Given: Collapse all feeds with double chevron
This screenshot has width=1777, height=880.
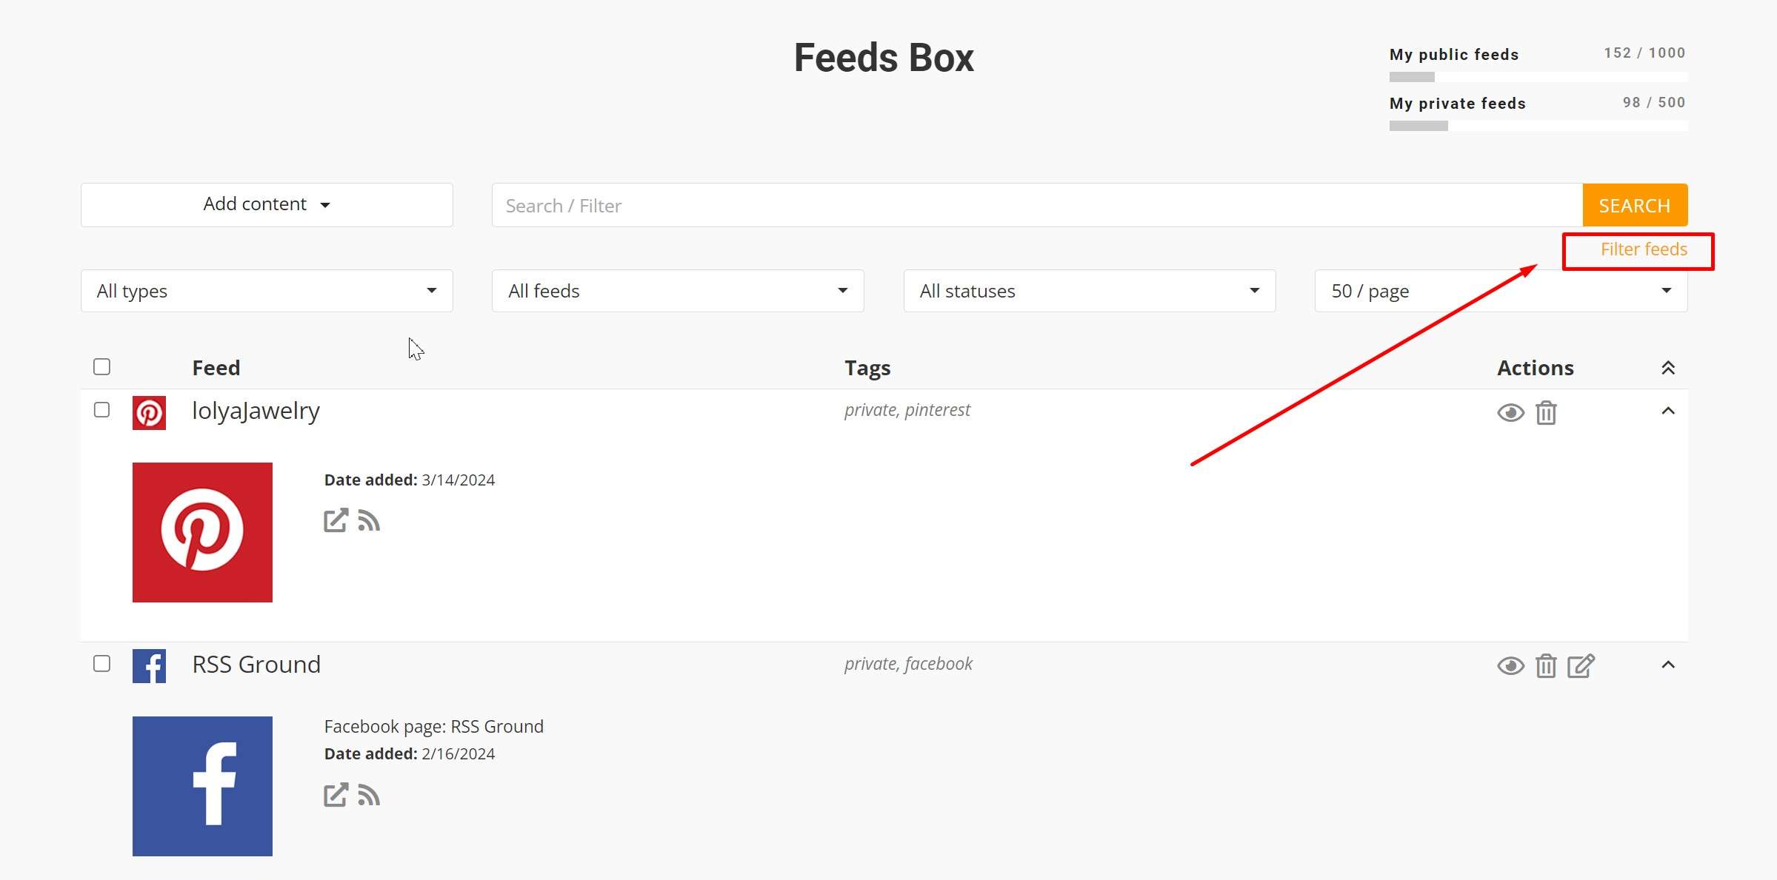Looking at the screenshot, I should (1668, 368).
